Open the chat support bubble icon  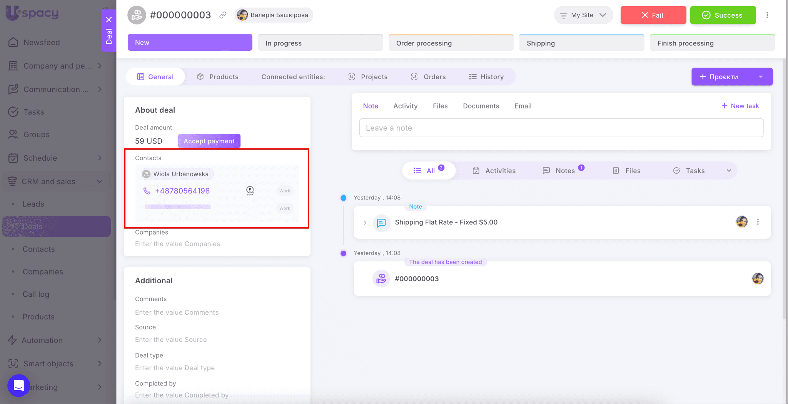(18, 385)
